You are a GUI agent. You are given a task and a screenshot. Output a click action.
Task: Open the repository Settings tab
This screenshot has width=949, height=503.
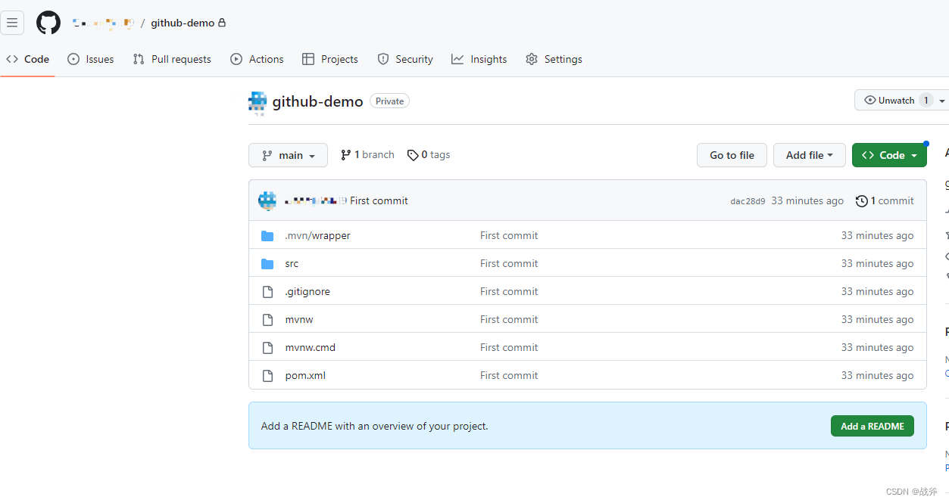(554, 59)
